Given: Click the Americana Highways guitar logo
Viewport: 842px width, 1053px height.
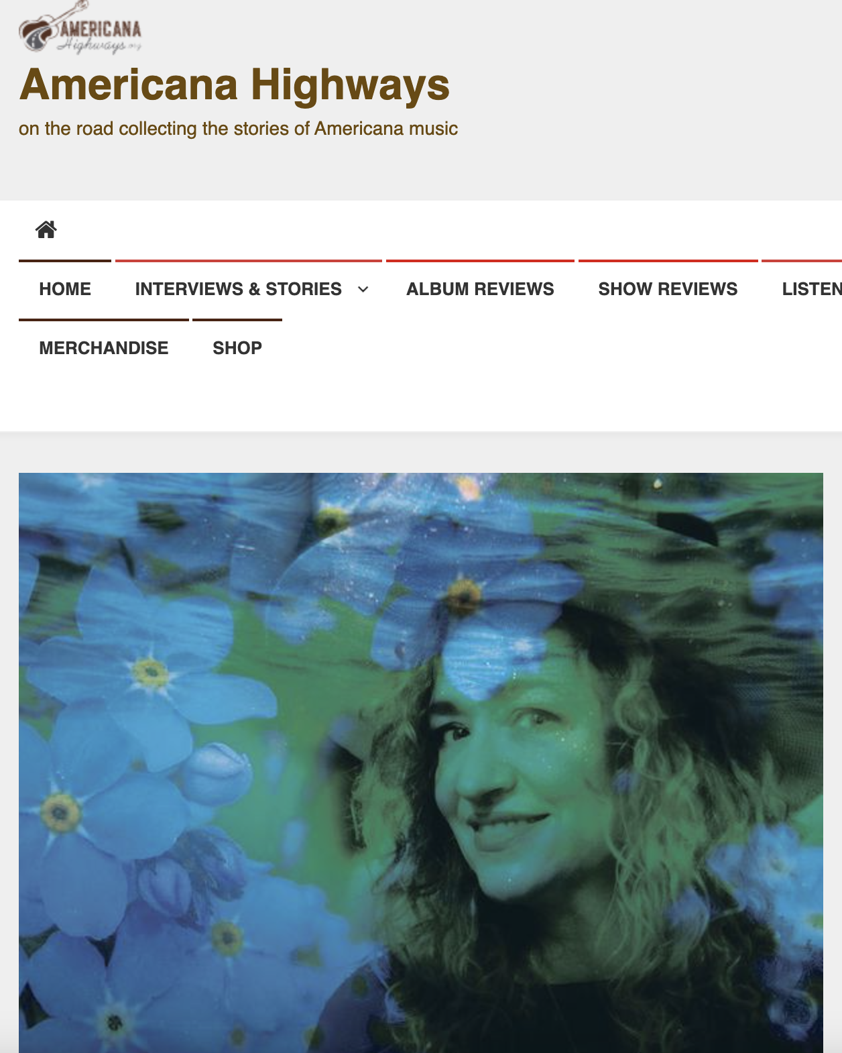Looking at the screenshot, I should click(x=80, y=27).
